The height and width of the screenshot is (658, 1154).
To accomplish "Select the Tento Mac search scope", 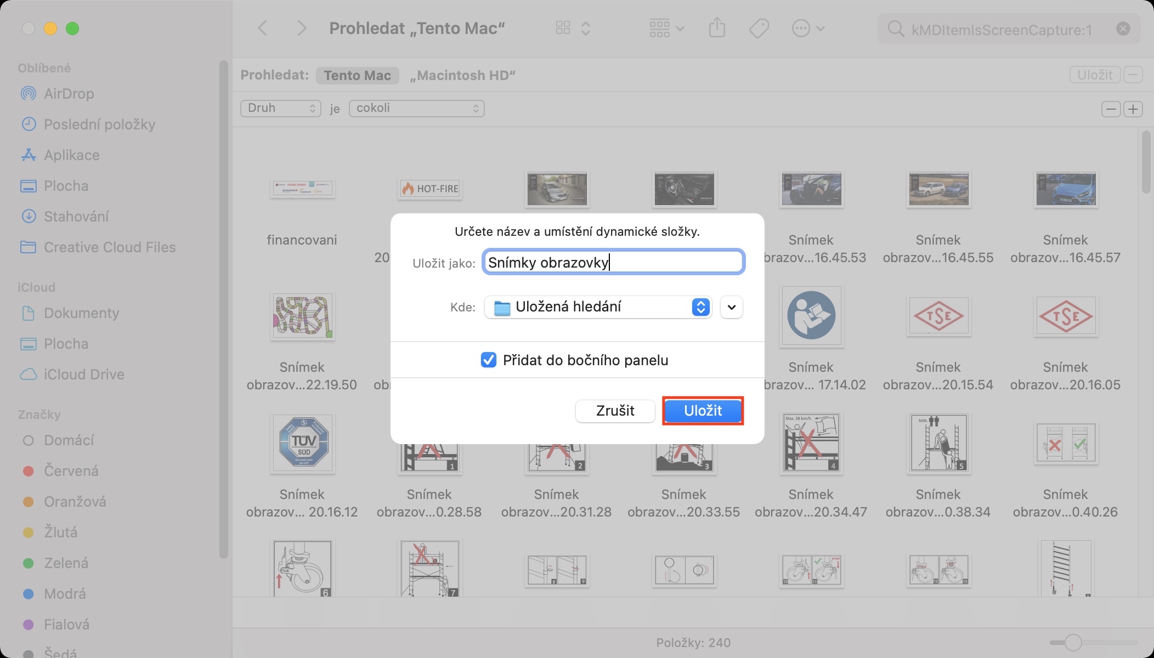I will click(357, 75).
